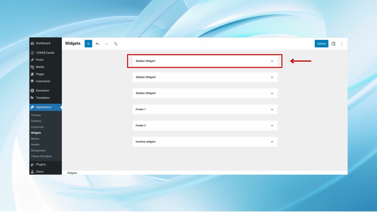
Task: Click the Update button
Action: [x=321, y=43]
